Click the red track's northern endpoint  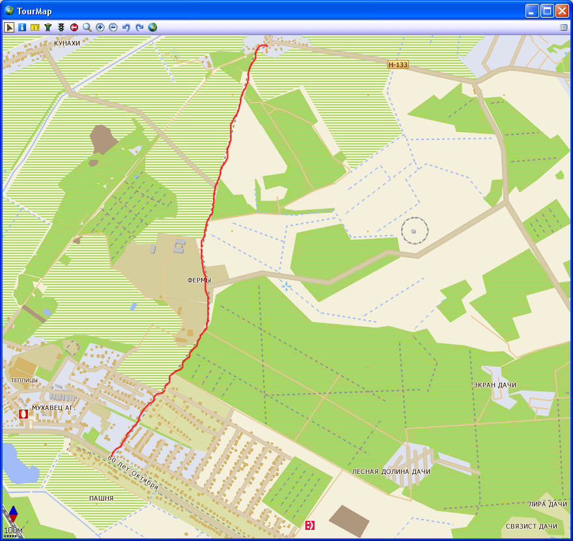(x=266, y=46)
